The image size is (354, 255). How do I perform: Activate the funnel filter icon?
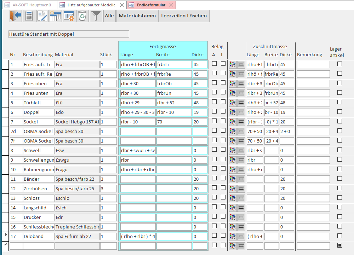pyautogui.click(x=96, y=16)
